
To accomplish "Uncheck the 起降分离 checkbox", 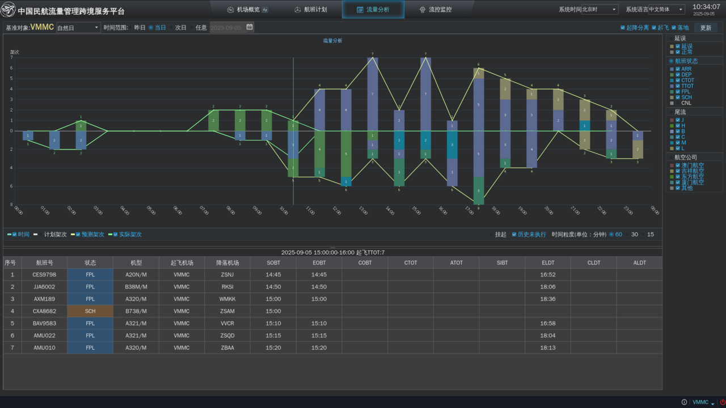I will 623,27.
